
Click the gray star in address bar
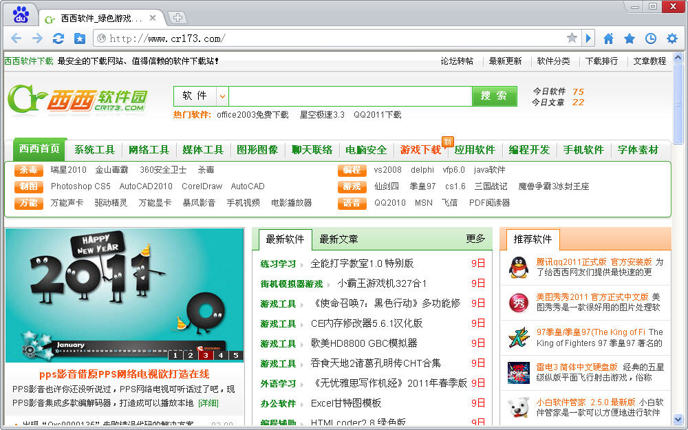coord(572,38)
